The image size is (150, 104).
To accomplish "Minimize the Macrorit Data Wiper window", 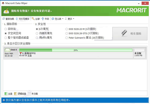I will click(x=139, y=3).
